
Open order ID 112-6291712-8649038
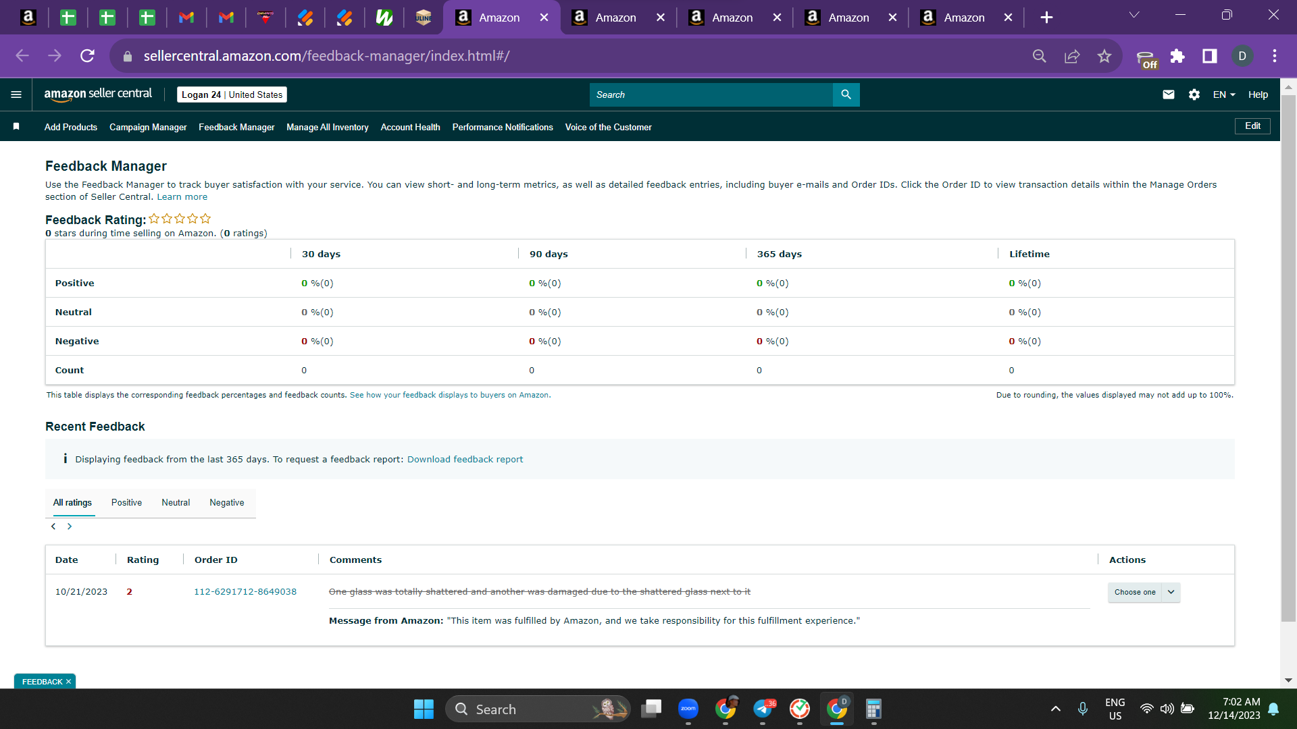[x=245, y=592]
